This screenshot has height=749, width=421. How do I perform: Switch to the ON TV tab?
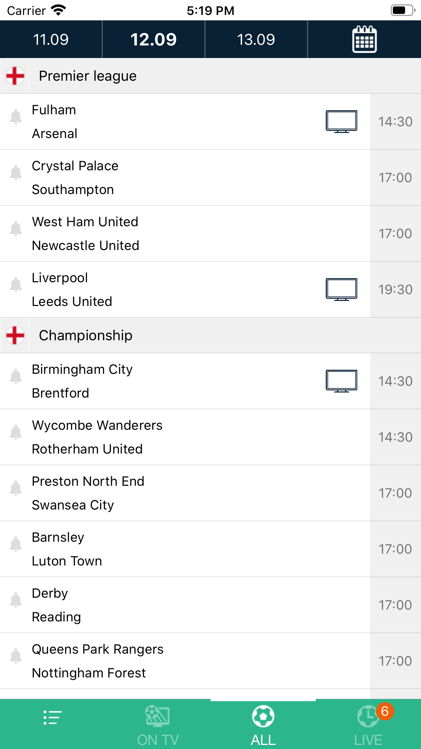pos(158,724)
